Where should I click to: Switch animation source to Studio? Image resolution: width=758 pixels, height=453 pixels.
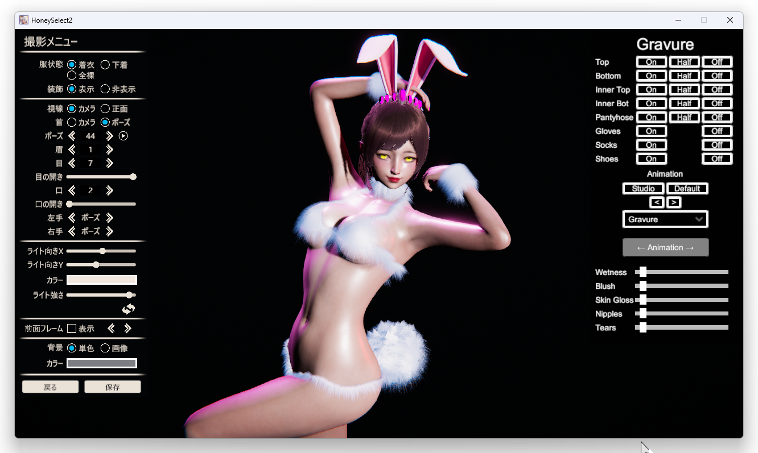[x=644, y=188]
